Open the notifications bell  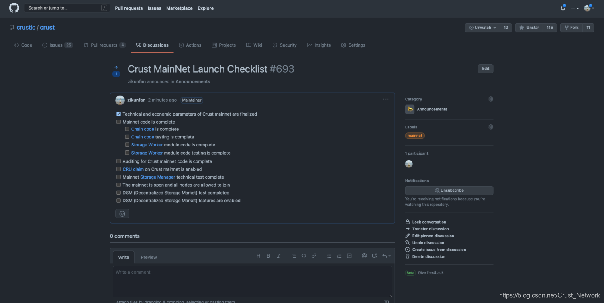563,8
